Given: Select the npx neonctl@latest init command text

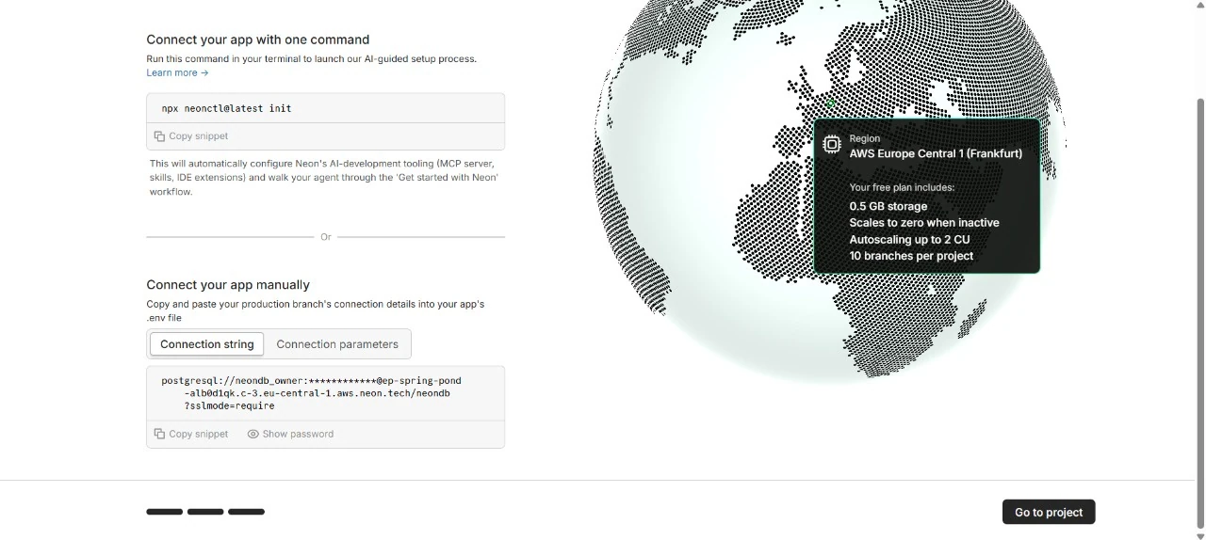Looking at the screenshot, I should tap(226, 108).
